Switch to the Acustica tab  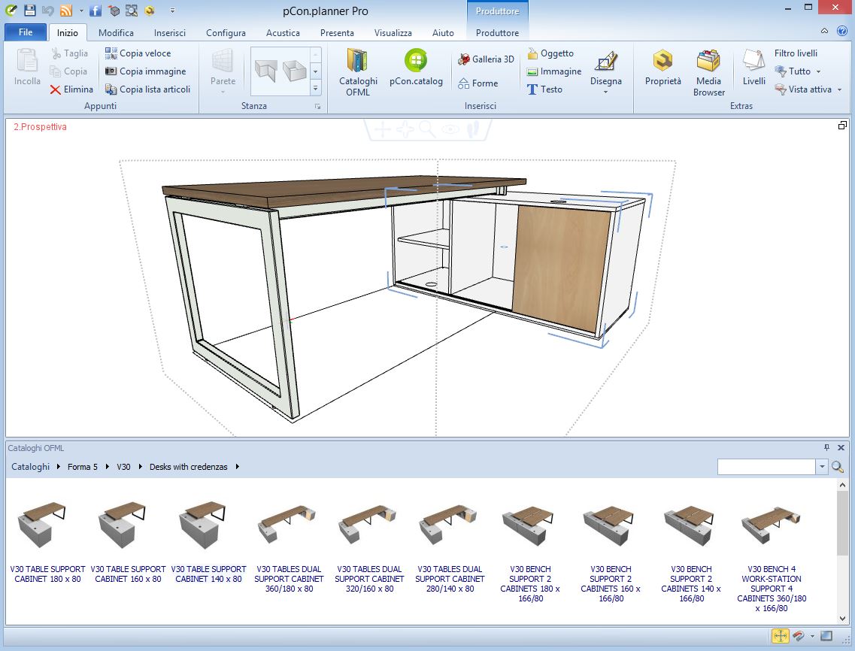(x=283, y=33)
